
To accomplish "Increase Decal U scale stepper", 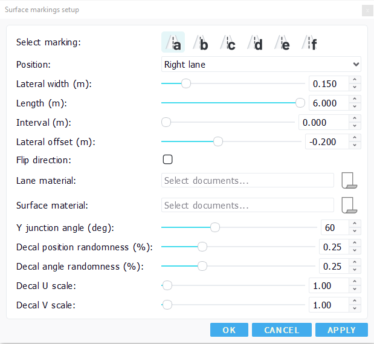I will coord(355,282).
